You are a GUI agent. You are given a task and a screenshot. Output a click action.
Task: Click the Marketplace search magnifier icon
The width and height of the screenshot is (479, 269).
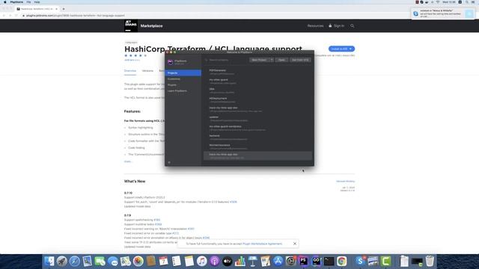pos(353,26)
